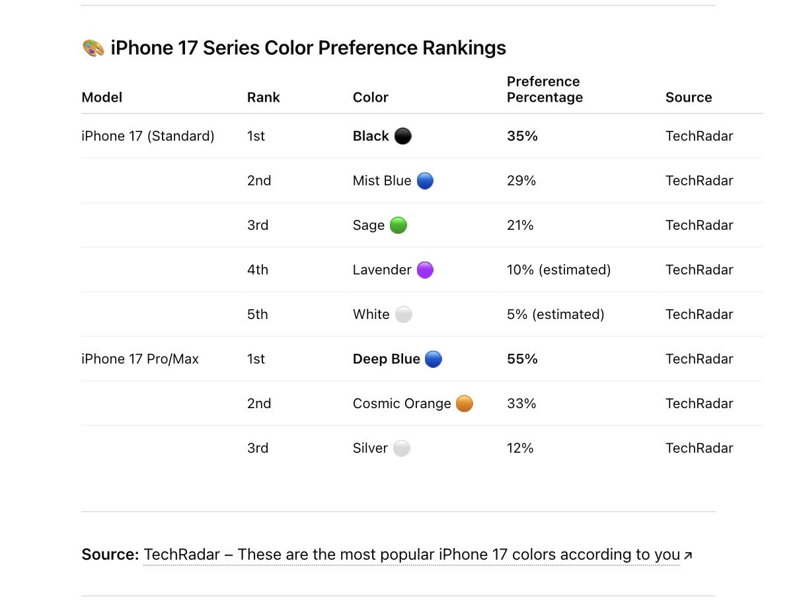Select the iPhone 17 Pro/Max cell

[x=140, y=359]
